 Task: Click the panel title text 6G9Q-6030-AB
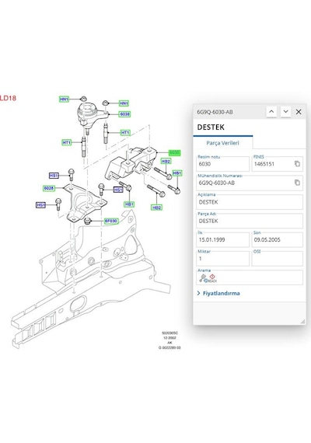pyautogui.click(x=215, y=112)
